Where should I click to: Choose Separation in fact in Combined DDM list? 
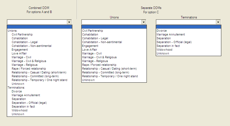[23, 106]
